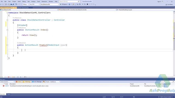
Task: Collapse the Predict method block
Action: click(7, 45)
